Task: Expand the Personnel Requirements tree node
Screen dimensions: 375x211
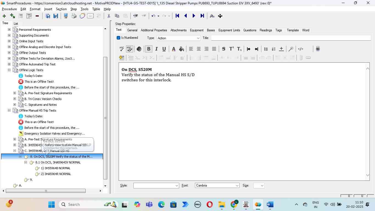Action: tap(9, 30)
